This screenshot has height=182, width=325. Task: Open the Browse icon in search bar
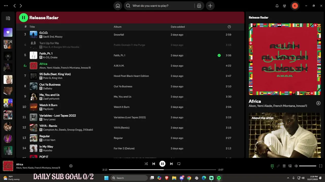199,6
